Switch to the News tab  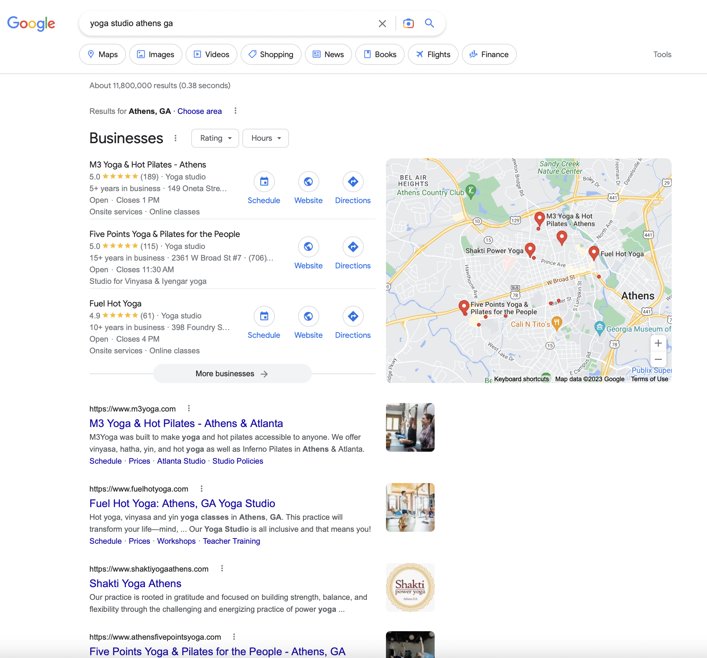click(x=328, y=54)
